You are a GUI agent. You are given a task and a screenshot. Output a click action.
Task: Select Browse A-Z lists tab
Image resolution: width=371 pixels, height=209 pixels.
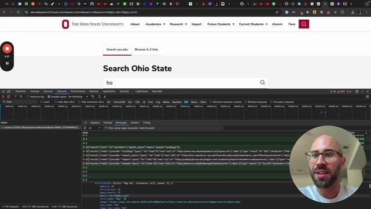[146, 49]
